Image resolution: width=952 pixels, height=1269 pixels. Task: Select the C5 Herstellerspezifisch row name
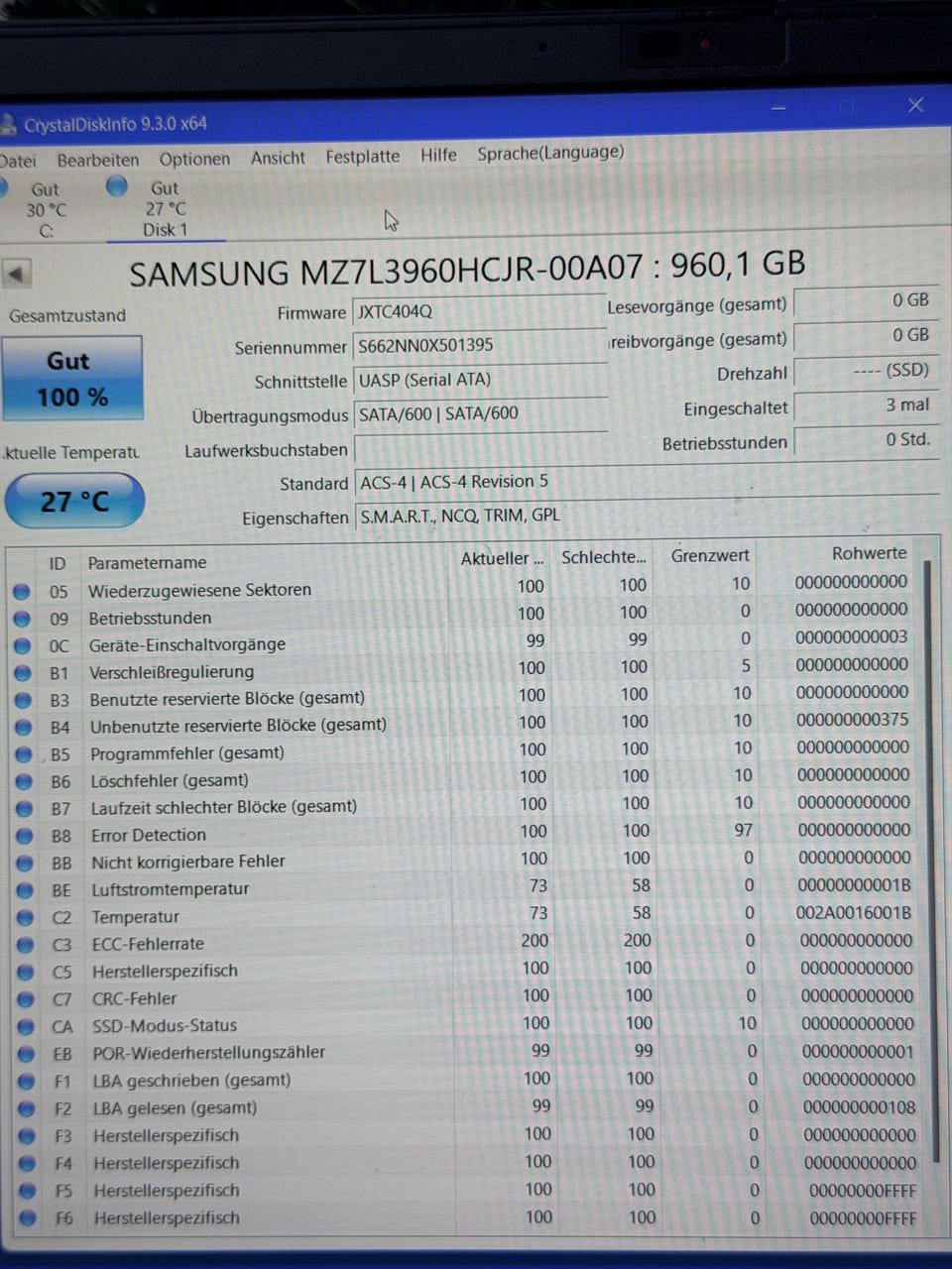[x=165, y=971]
